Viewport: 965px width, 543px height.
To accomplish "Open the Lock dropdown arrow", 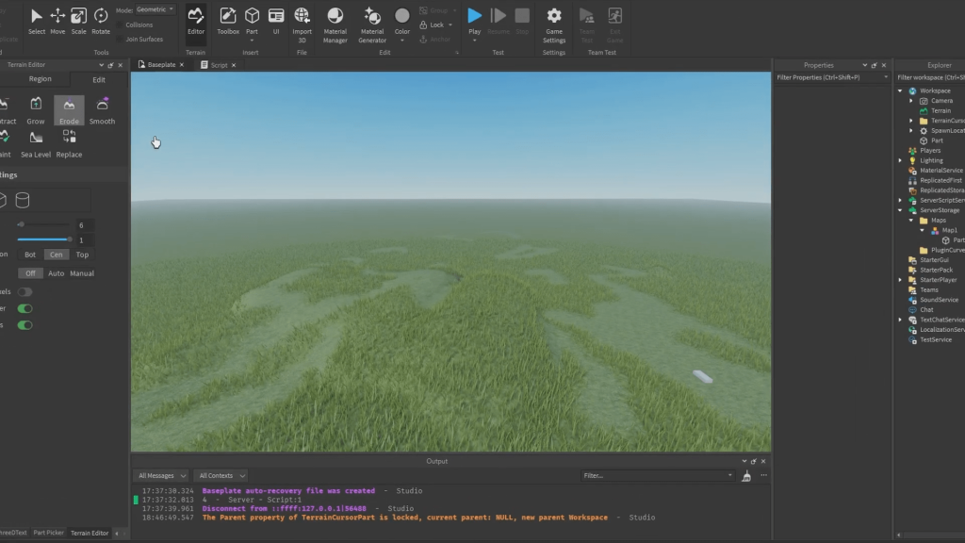I will 450,25.
